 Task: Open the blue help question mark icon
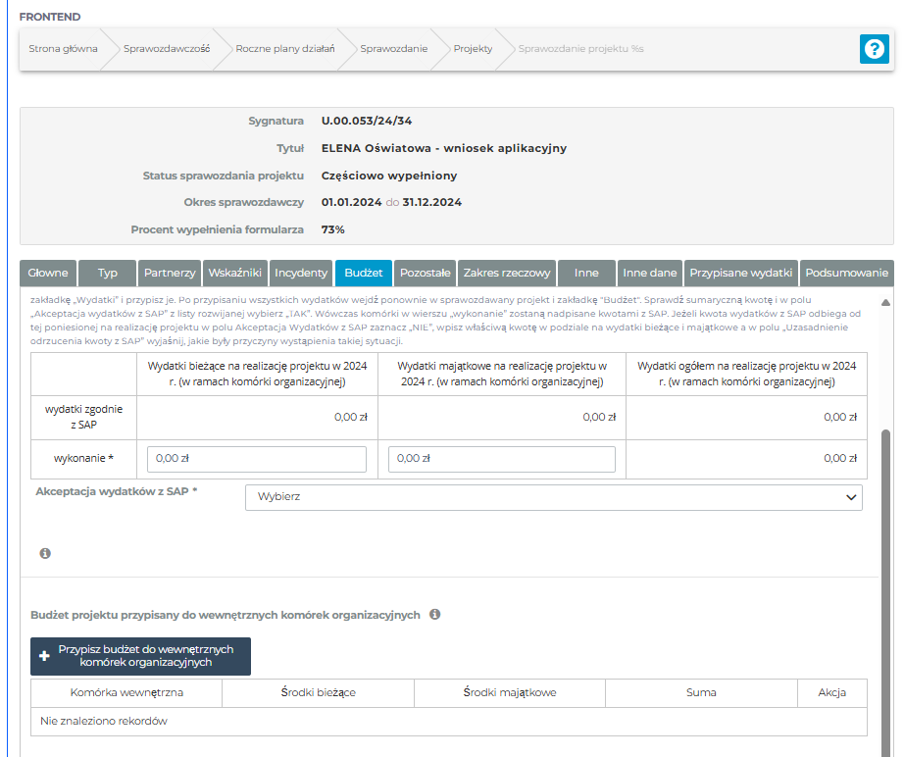[874, 49]
